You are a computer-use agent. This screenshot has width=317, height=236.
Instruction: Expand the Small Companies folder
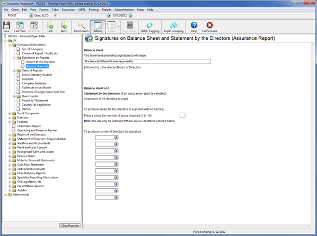tap(10, 113)
